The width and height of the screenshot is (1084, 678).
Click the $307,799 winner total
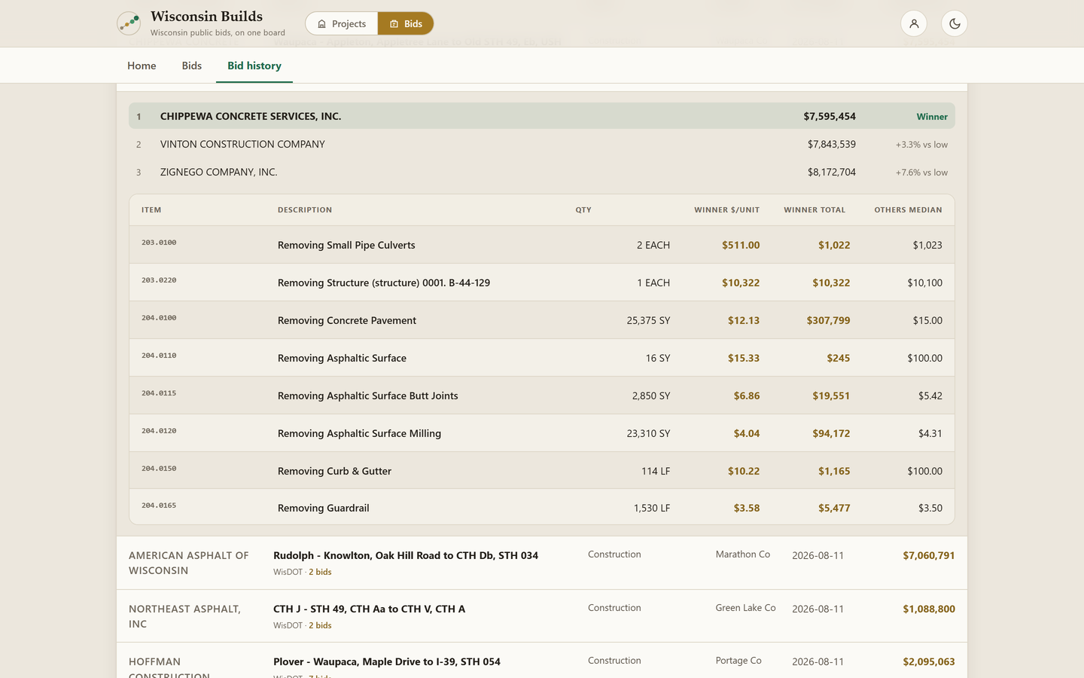(x=828, y=320)
